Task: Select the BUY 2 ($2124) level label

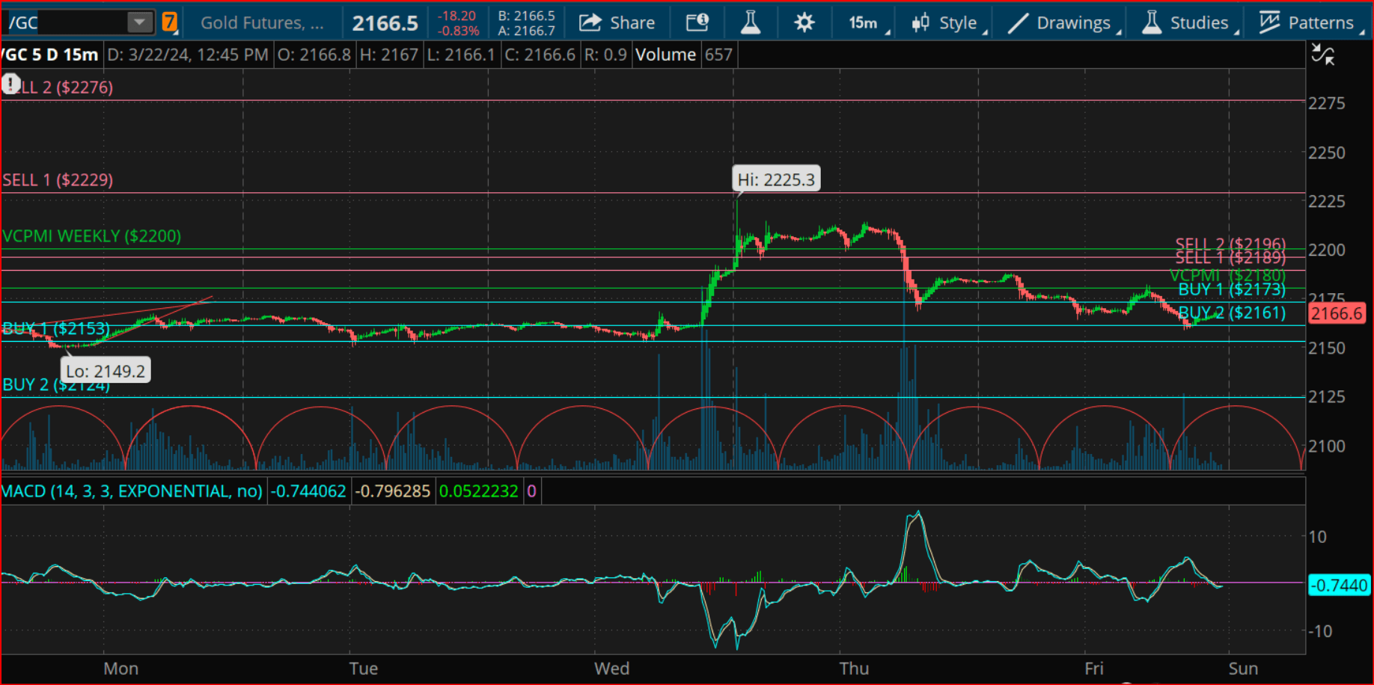Action: 56,385
